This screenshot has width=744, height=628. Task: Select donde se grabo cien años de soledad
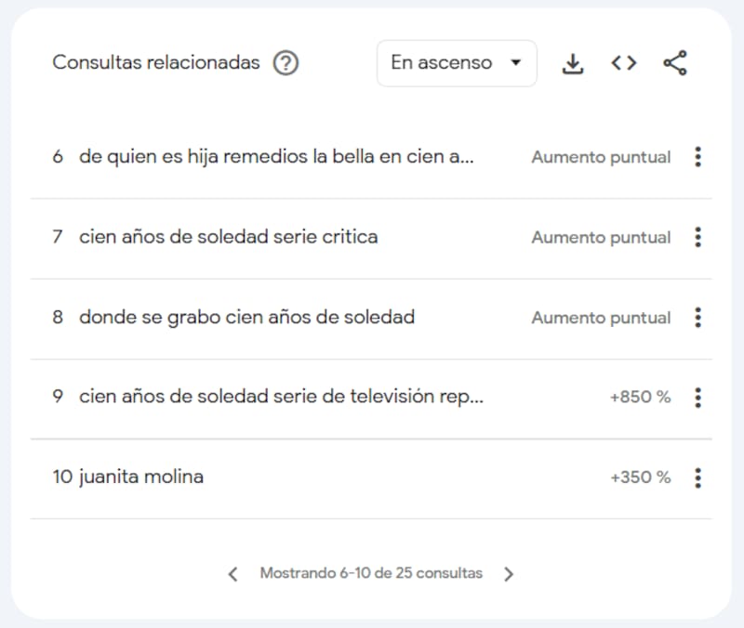click(246, 318)
